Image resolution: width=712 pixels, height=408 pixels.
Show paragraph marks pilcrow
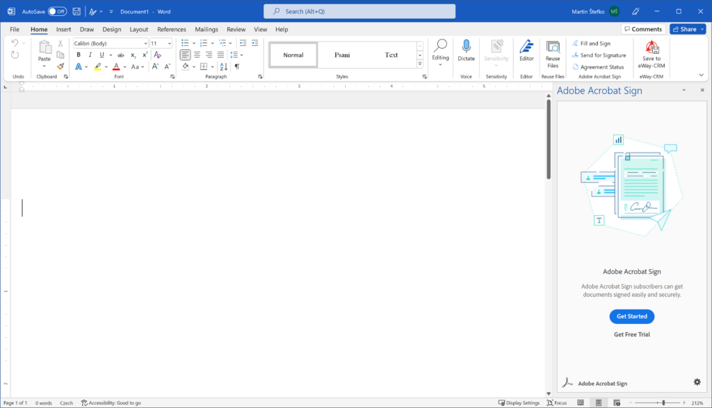(x=236, y=67)
